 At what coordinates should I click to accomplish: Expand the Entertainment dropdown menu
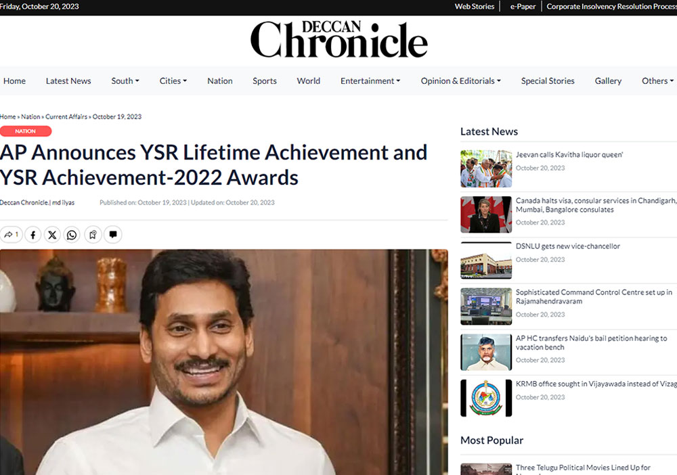(370, 81)
